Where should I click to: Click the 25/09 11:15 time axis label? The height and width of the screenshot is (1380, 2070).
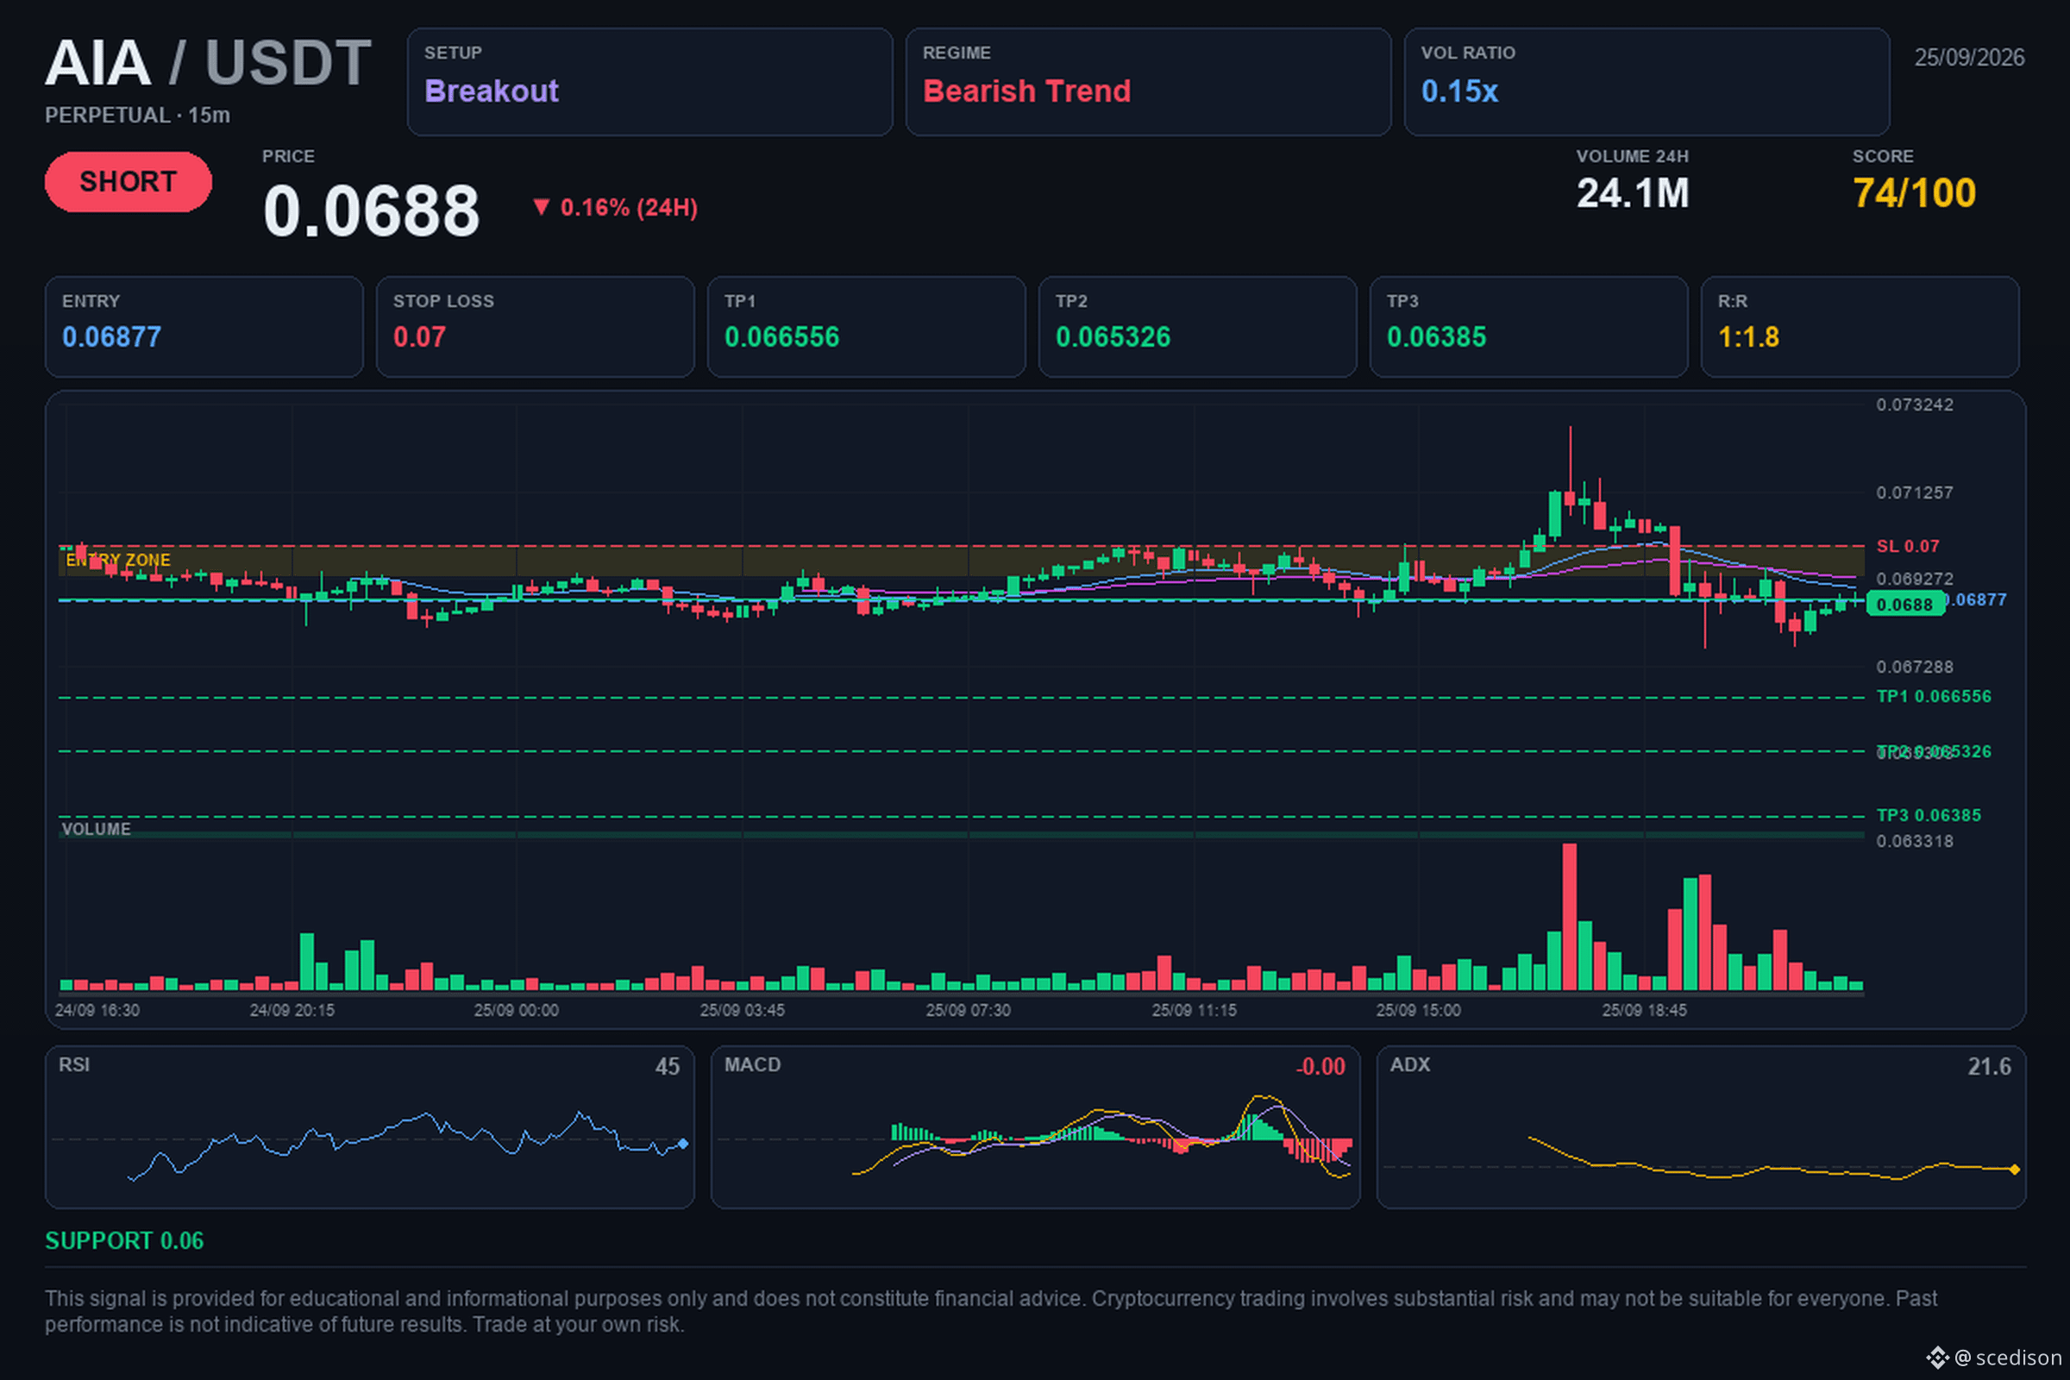1194,1010
